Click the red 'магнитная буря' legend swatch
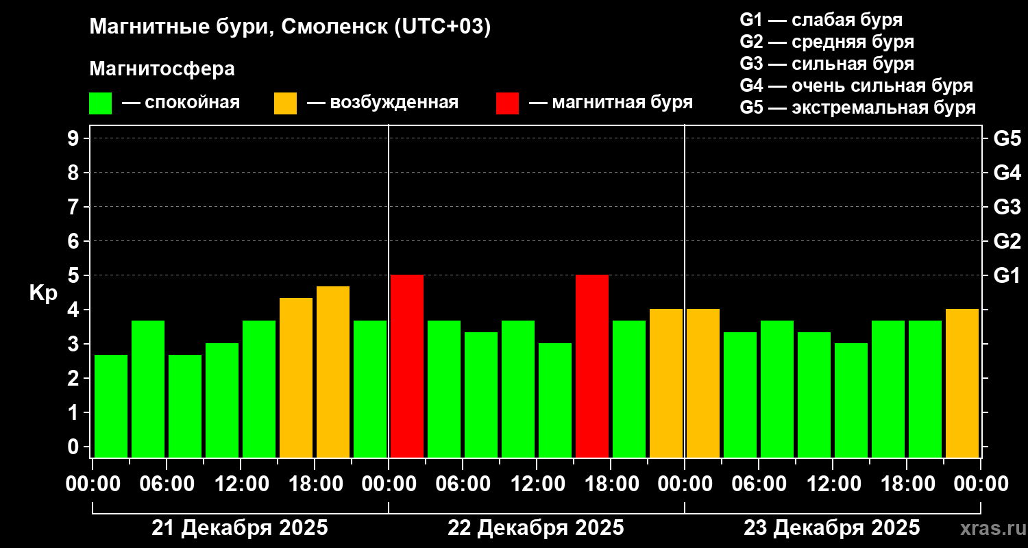Screen dimensions: 1028x548 pyautogui.click(x=508, y=103)
